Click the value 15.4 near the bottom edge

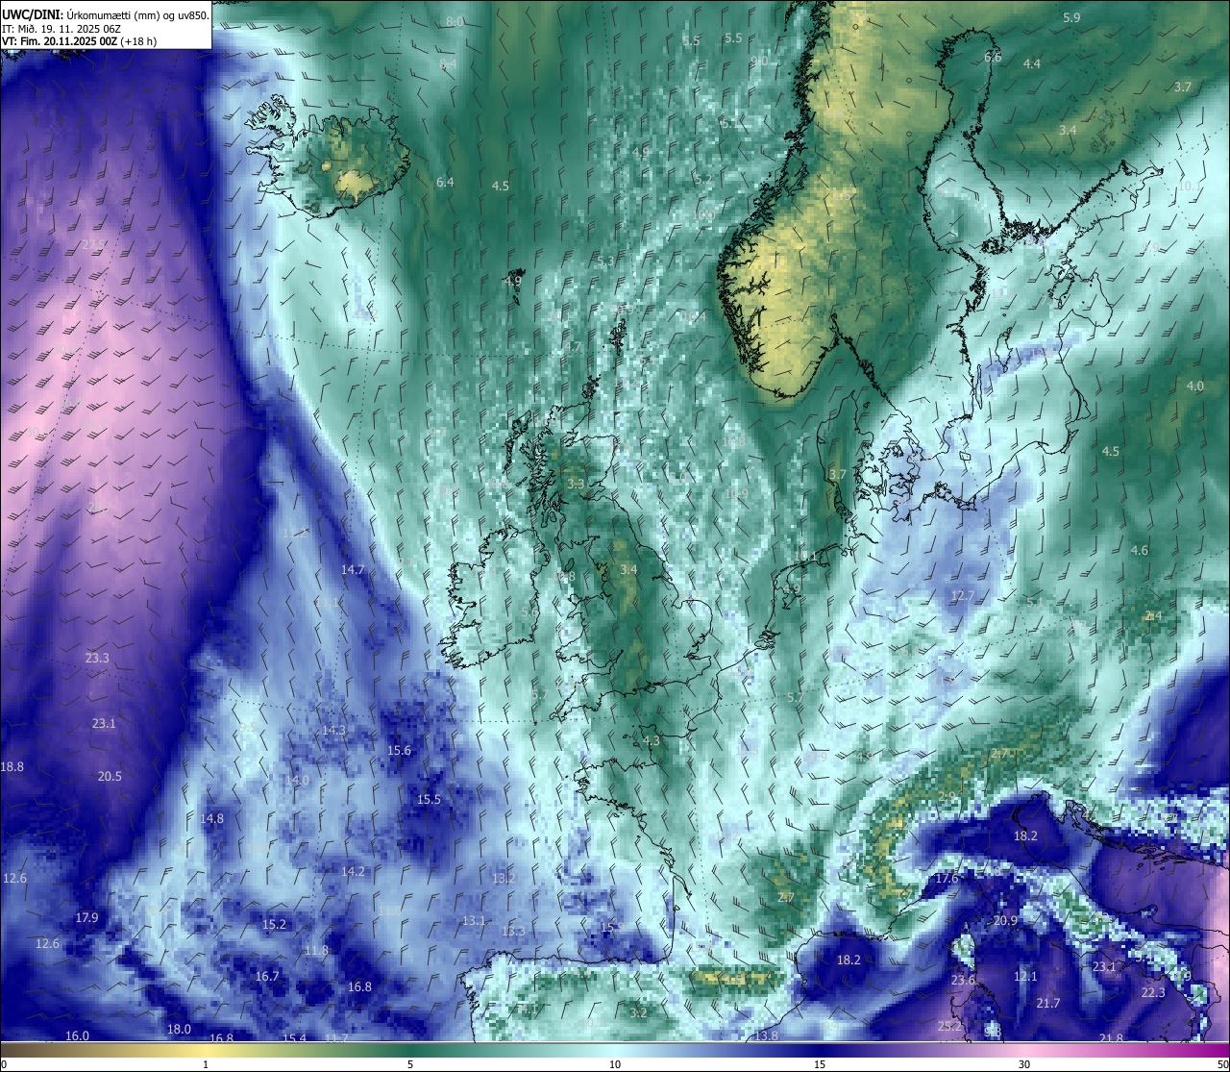294,1037
